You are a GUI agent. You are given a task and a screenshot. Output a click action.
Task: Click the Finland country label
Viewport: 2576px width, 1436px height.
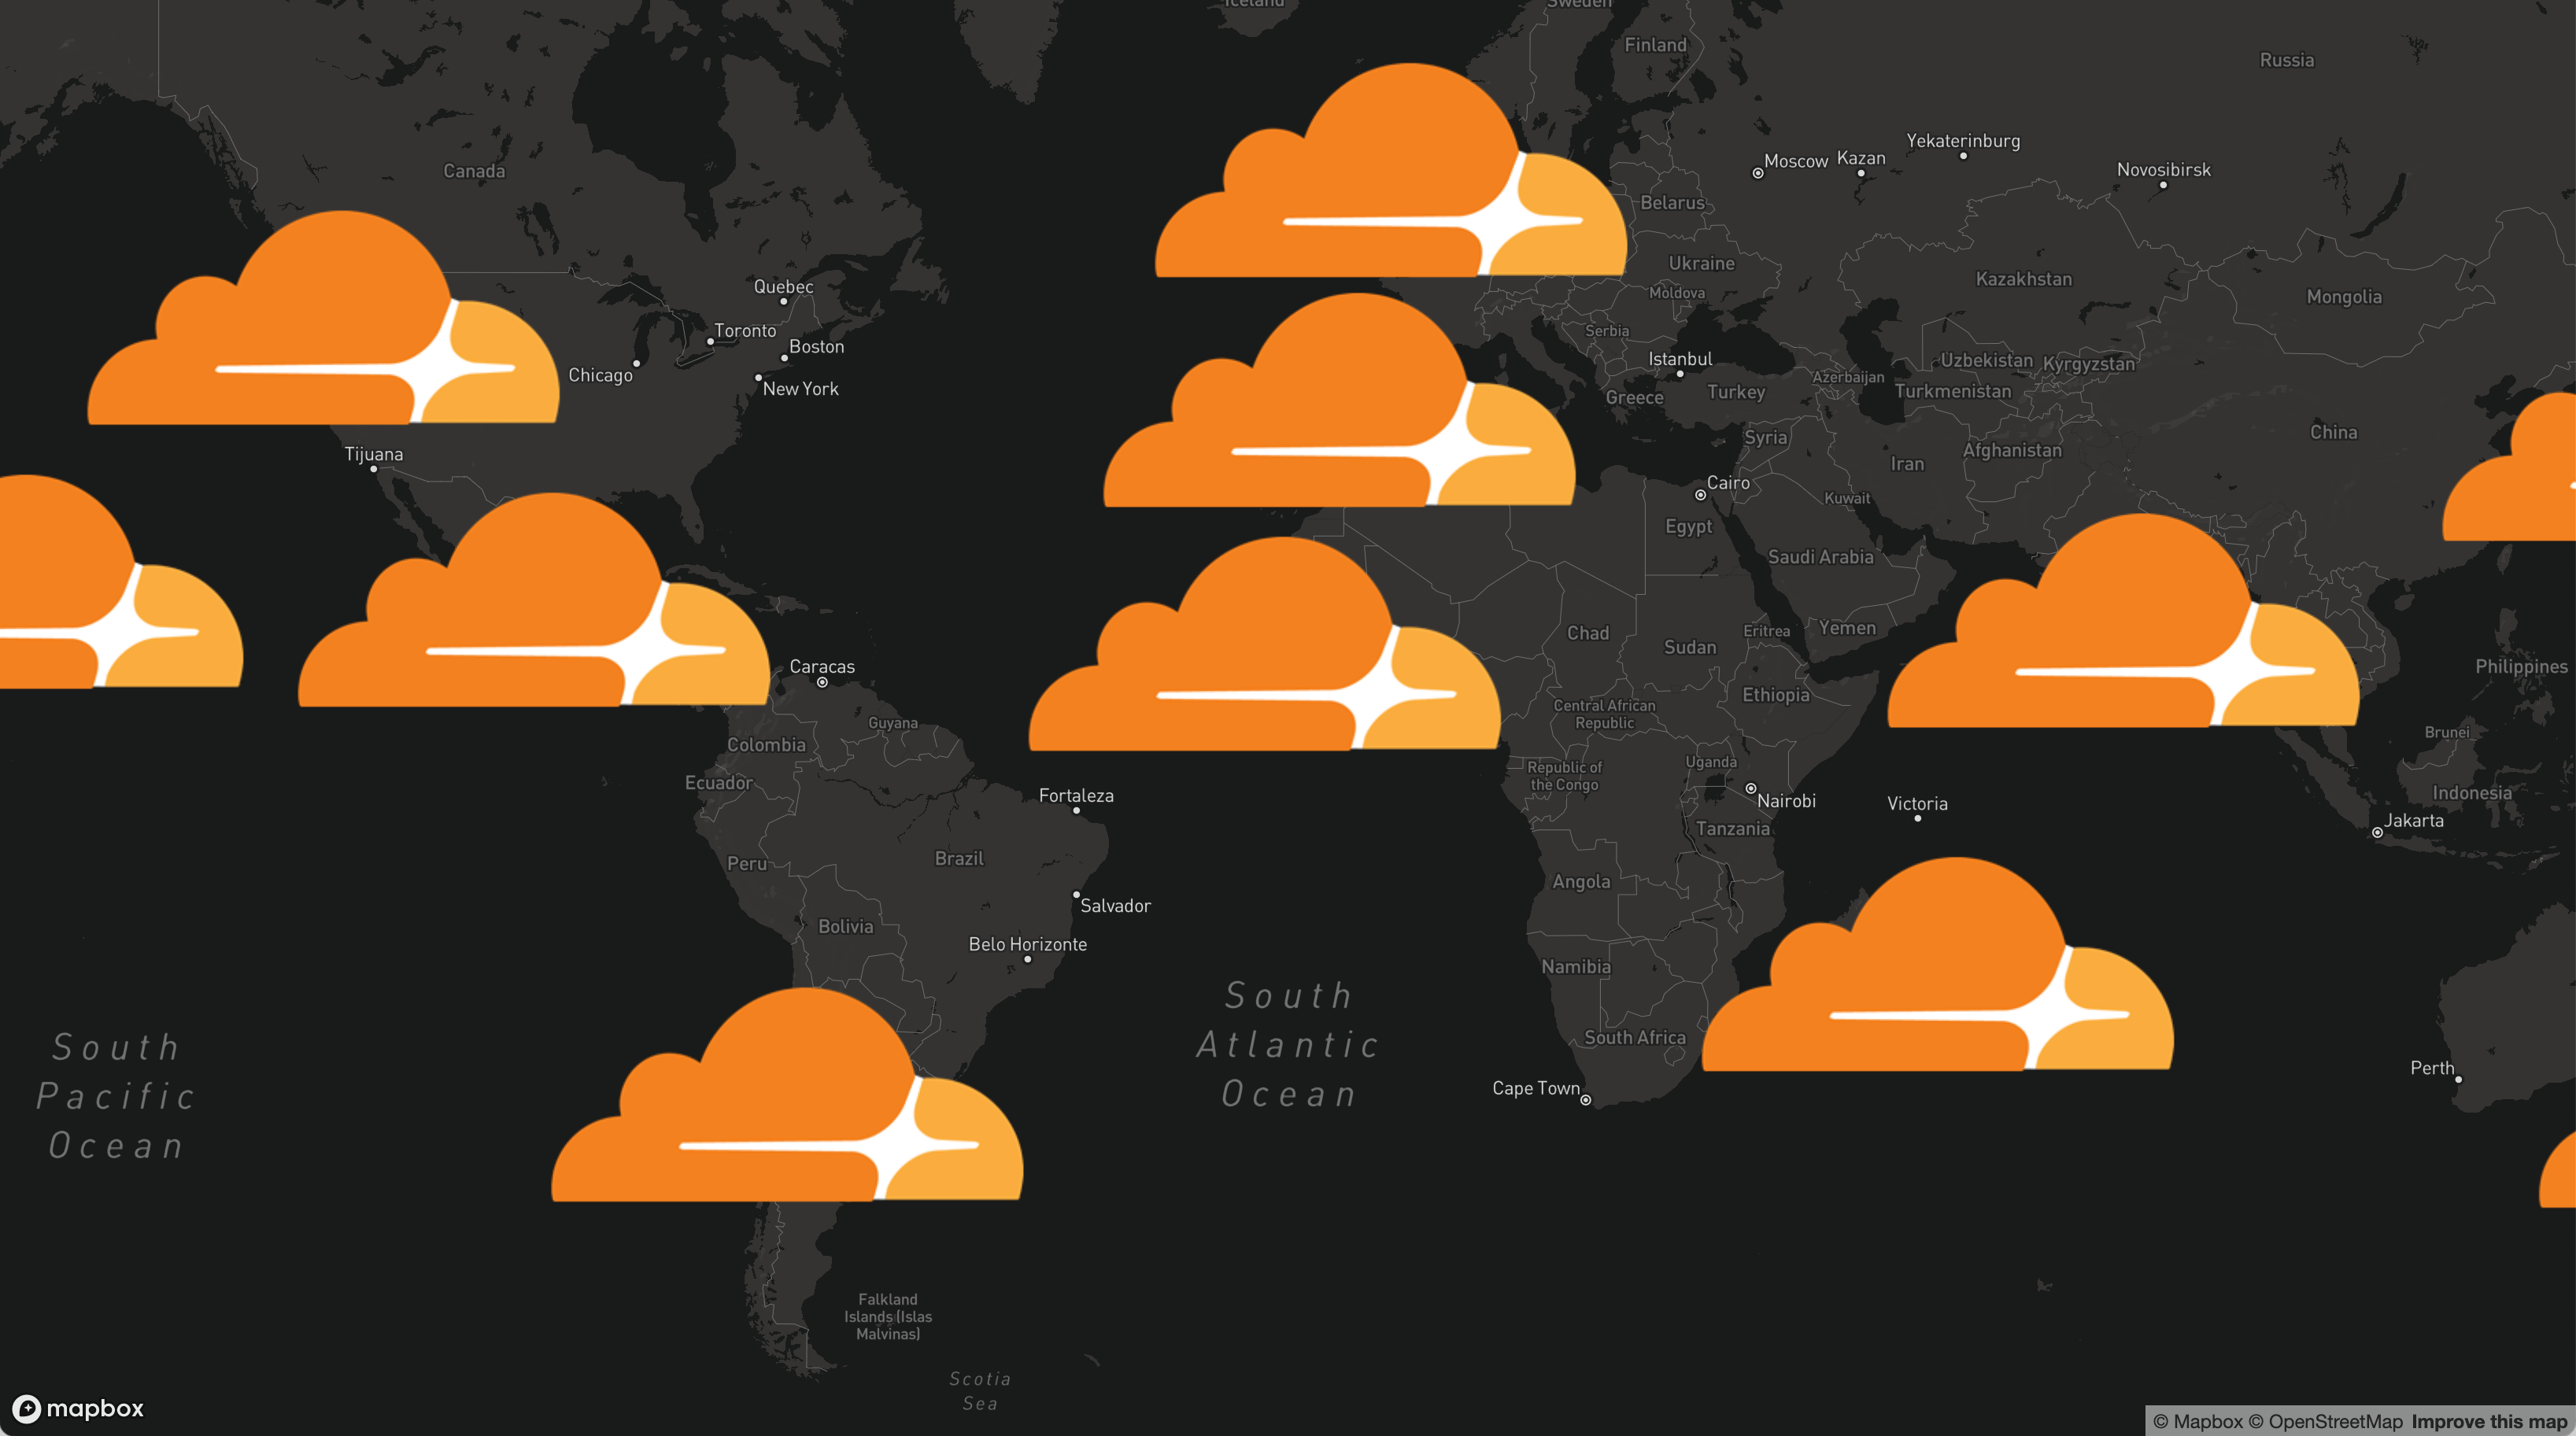pyautogui.click(x=1655, y=45)
